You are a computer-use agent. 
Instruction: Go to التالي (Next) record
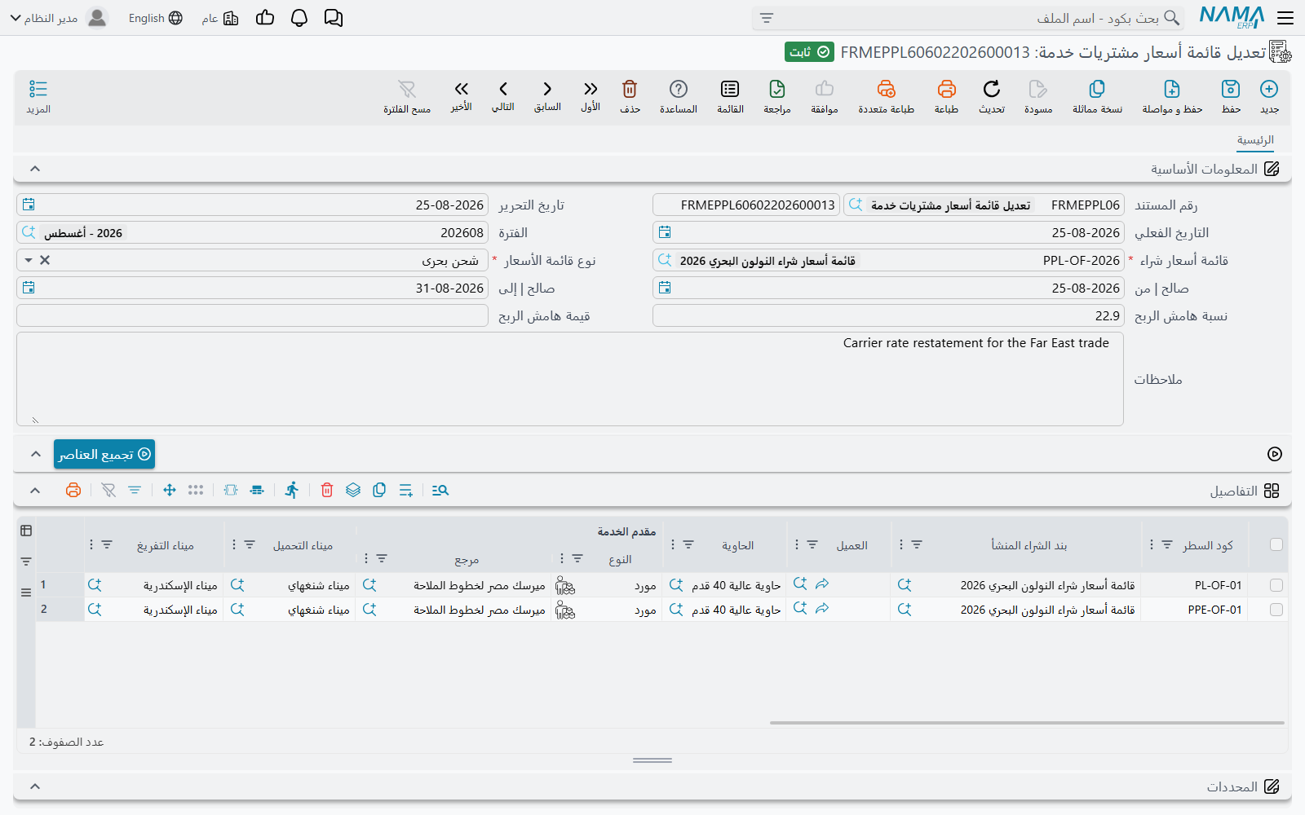(x=503, y=89)
